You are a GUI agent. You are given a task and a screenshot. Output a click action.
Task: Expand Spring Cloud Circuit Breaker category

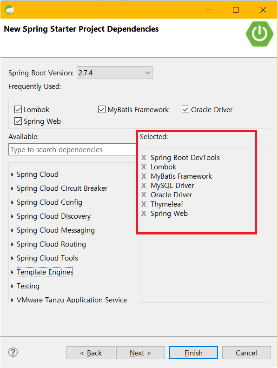pyautogui.click(x=12, y=189)
